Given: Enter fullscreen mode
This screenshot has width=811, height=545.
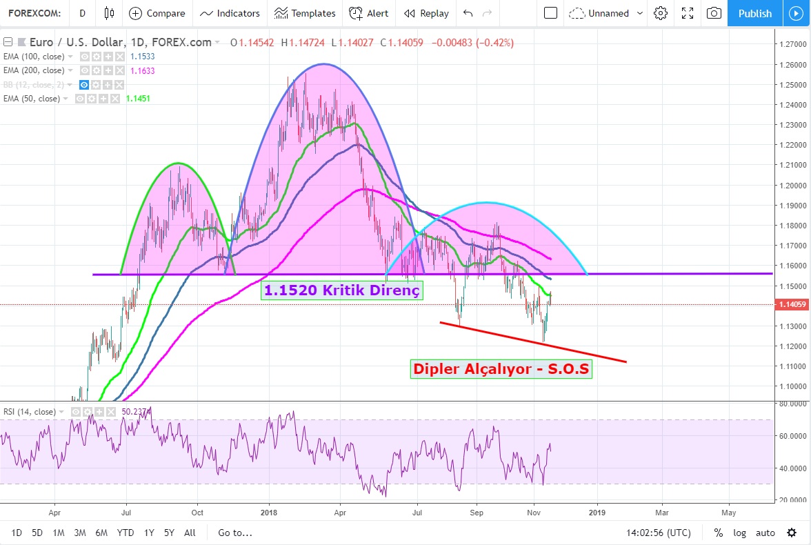Looking at the screenshot, I should 687,13.
